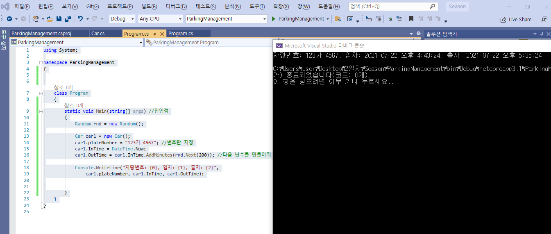This screenshot has height=234, width=551.
Task: Save the current file icon
Action: tap(59, 19)
